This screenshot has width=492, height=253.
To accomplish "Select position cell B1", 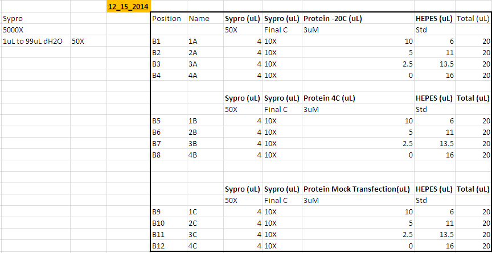I will 157,42.
